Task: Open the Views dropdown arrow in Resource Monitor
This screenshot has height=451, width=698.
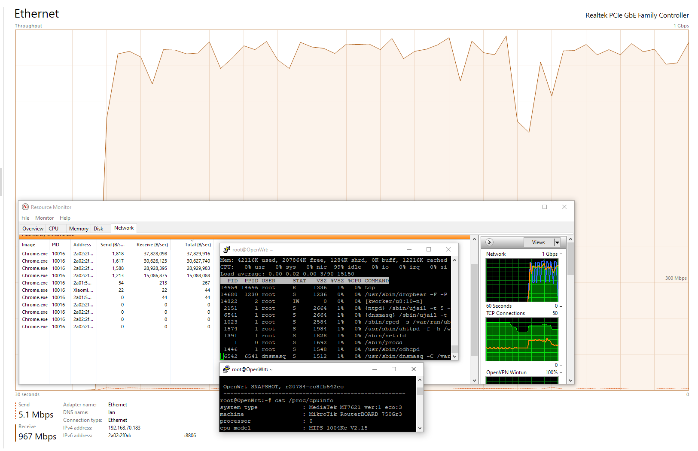Action: pyautogui.click(x=557, y=242)
